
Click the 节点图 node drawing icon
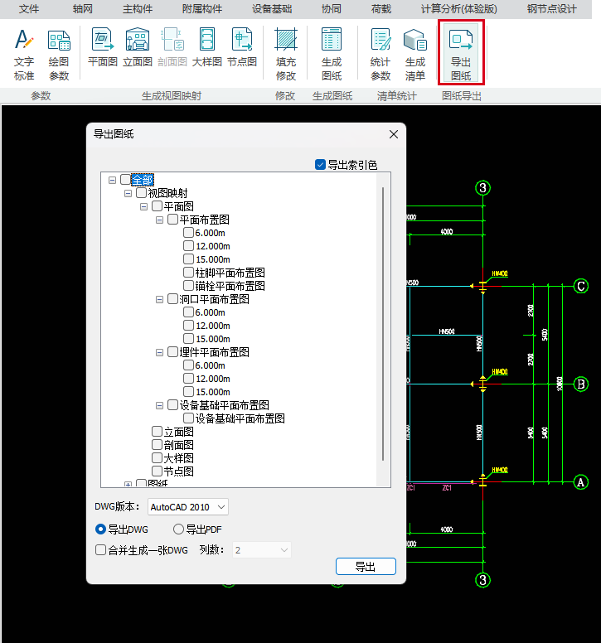[241, 48]
